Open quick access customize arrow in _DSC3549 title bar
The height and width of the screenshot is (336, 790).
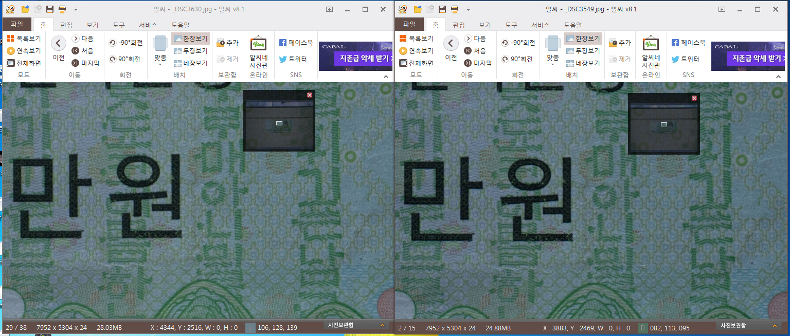click(468, 9)
